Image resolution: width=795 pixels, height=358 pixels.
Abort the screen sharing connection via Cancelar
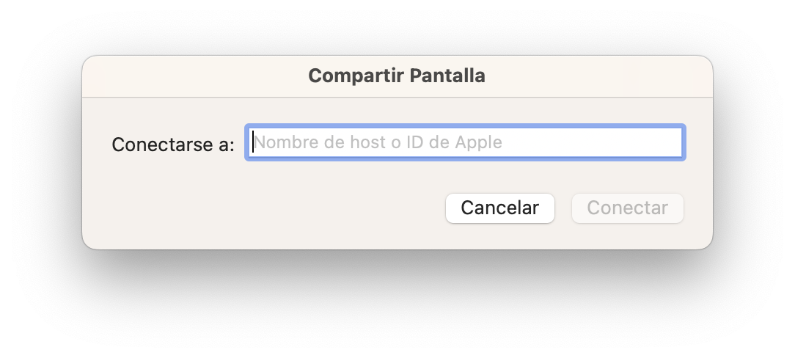tap(499, 208)
